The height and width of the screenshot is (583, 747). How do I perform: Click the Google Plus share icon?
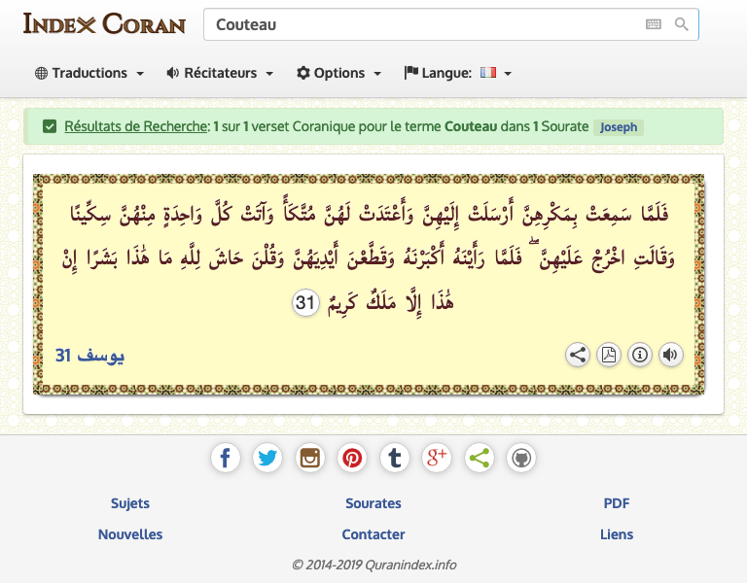pyautogui.click(x=437, y=458)
